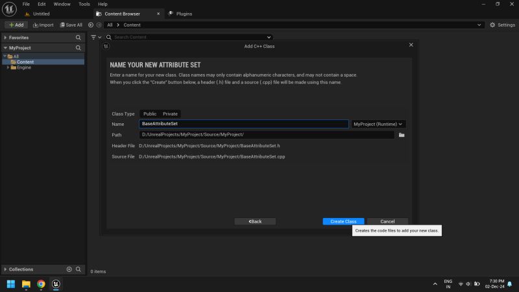The width and height of the screenshot is (519, 292).
Task: Open volume control tray icon
Action: [x=468, y=284]
